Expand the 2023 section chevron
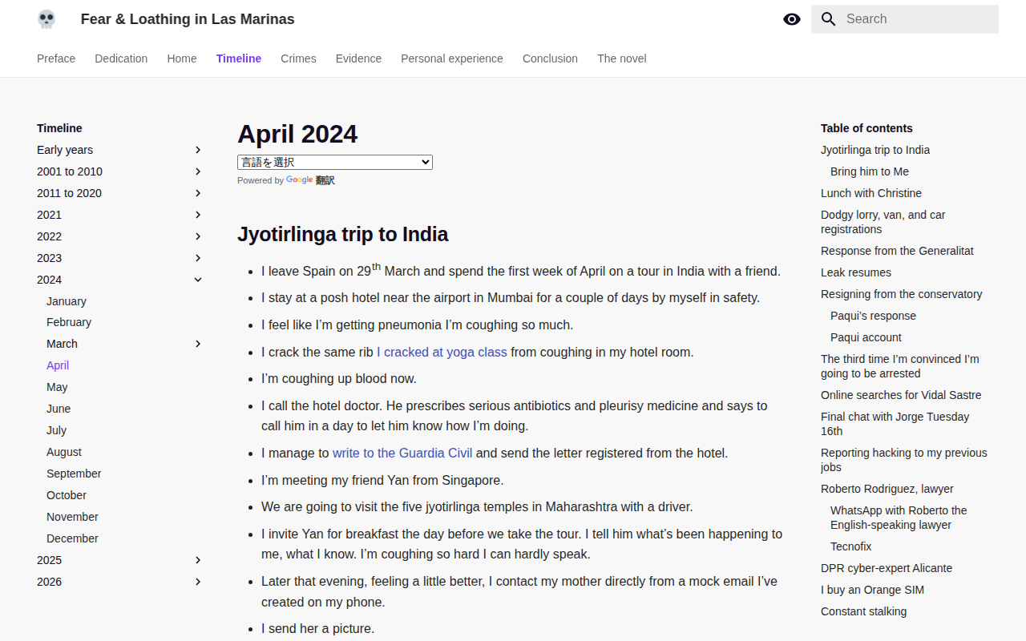Screen dimensions: 1026x641 198,258
